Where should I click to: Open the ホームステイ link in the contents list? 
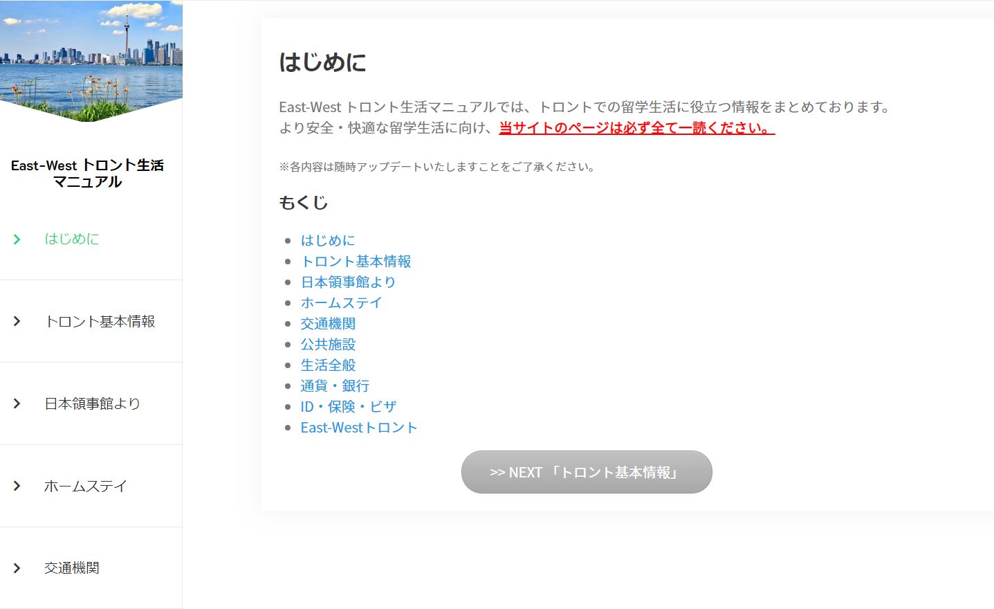[x=341, y=302]
